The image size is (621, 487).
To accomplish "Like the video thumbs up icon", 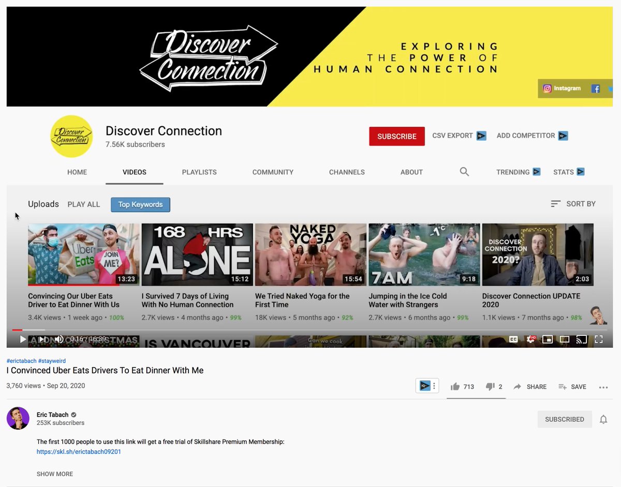I will click(x=455, y=387).
